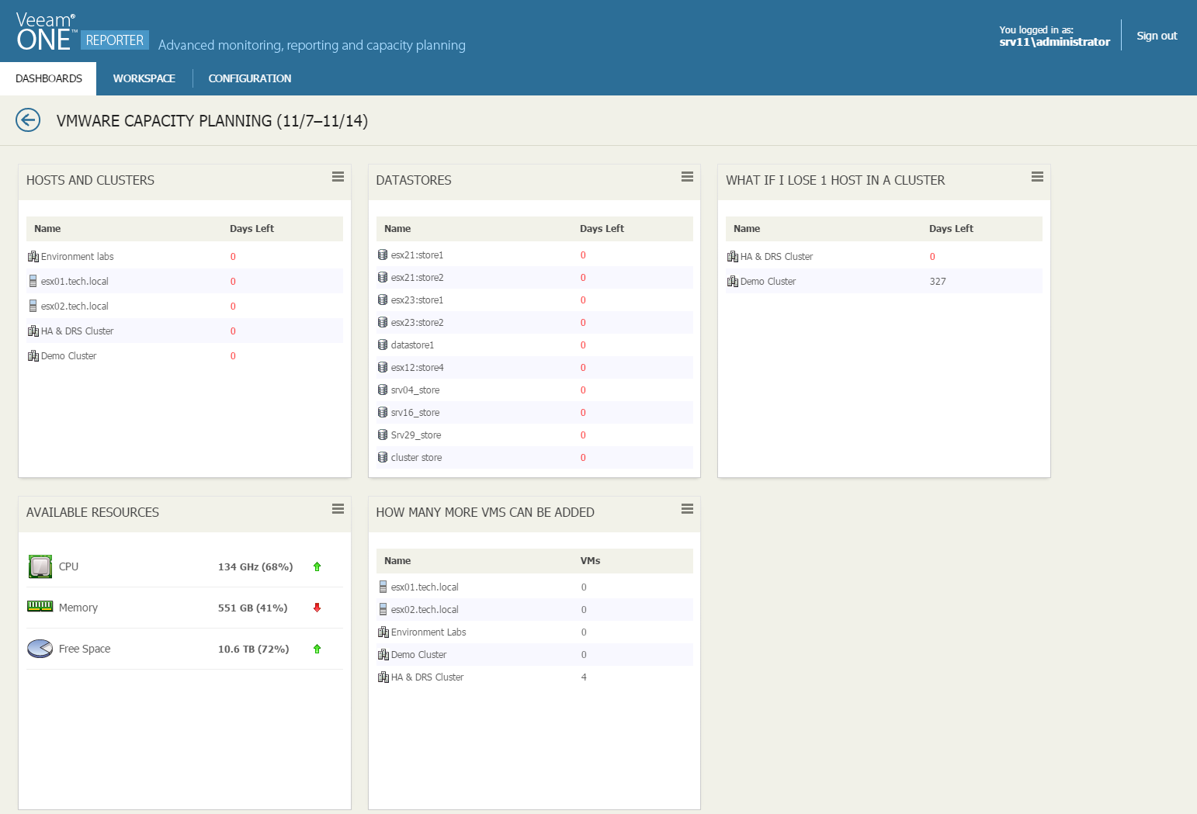The width and height of the screenshot is (1197, 814).
Task: Click the esx02.tech.local host icon in Hosts and Clusters
Action: 33,306
